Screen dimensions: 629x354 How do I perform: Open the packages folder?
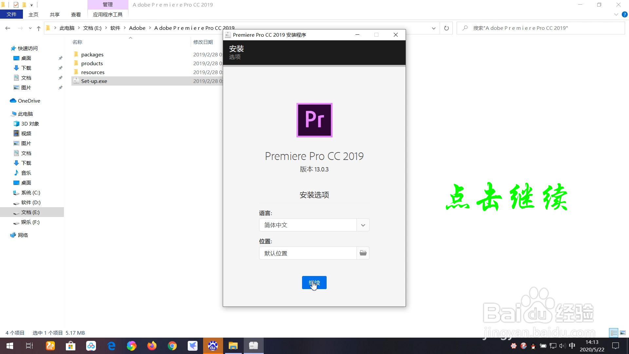tap(92, 54)
